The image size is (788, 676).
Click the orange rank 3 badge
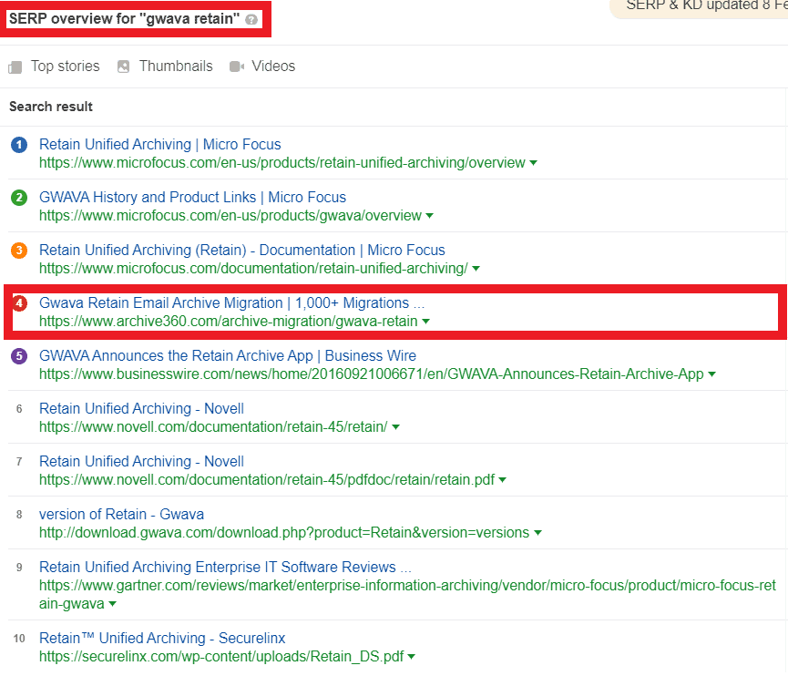19,251
